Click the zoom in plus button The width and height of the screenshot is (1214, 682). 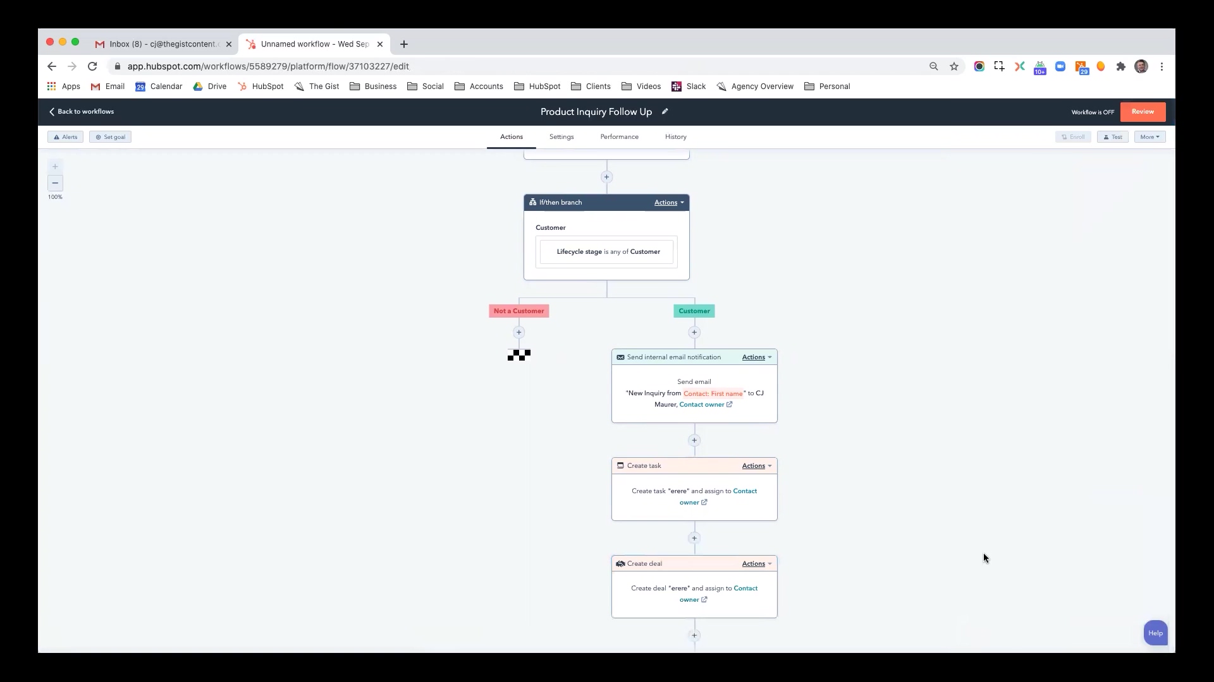(x=55, y=167)
